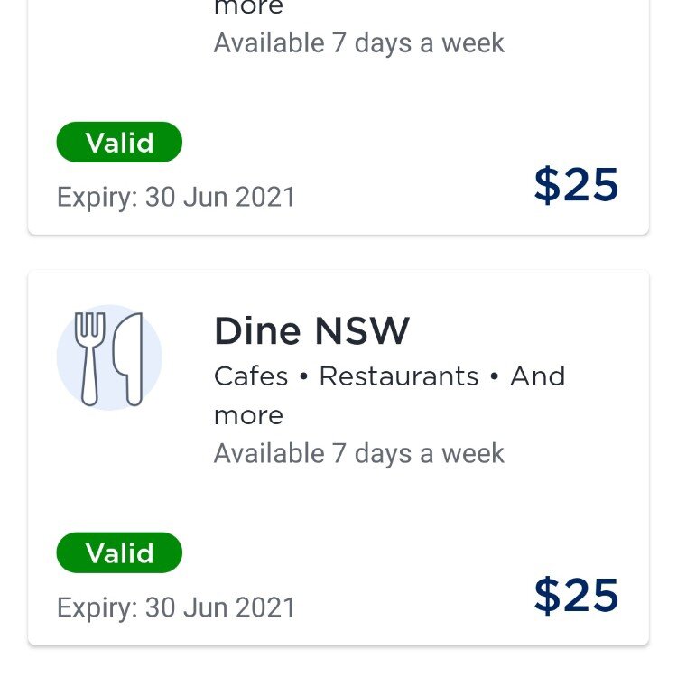Click the '30 Jun 2021' date on Dine NSW voucher
Screen dimensions: 677x677
tap(220, 607)
